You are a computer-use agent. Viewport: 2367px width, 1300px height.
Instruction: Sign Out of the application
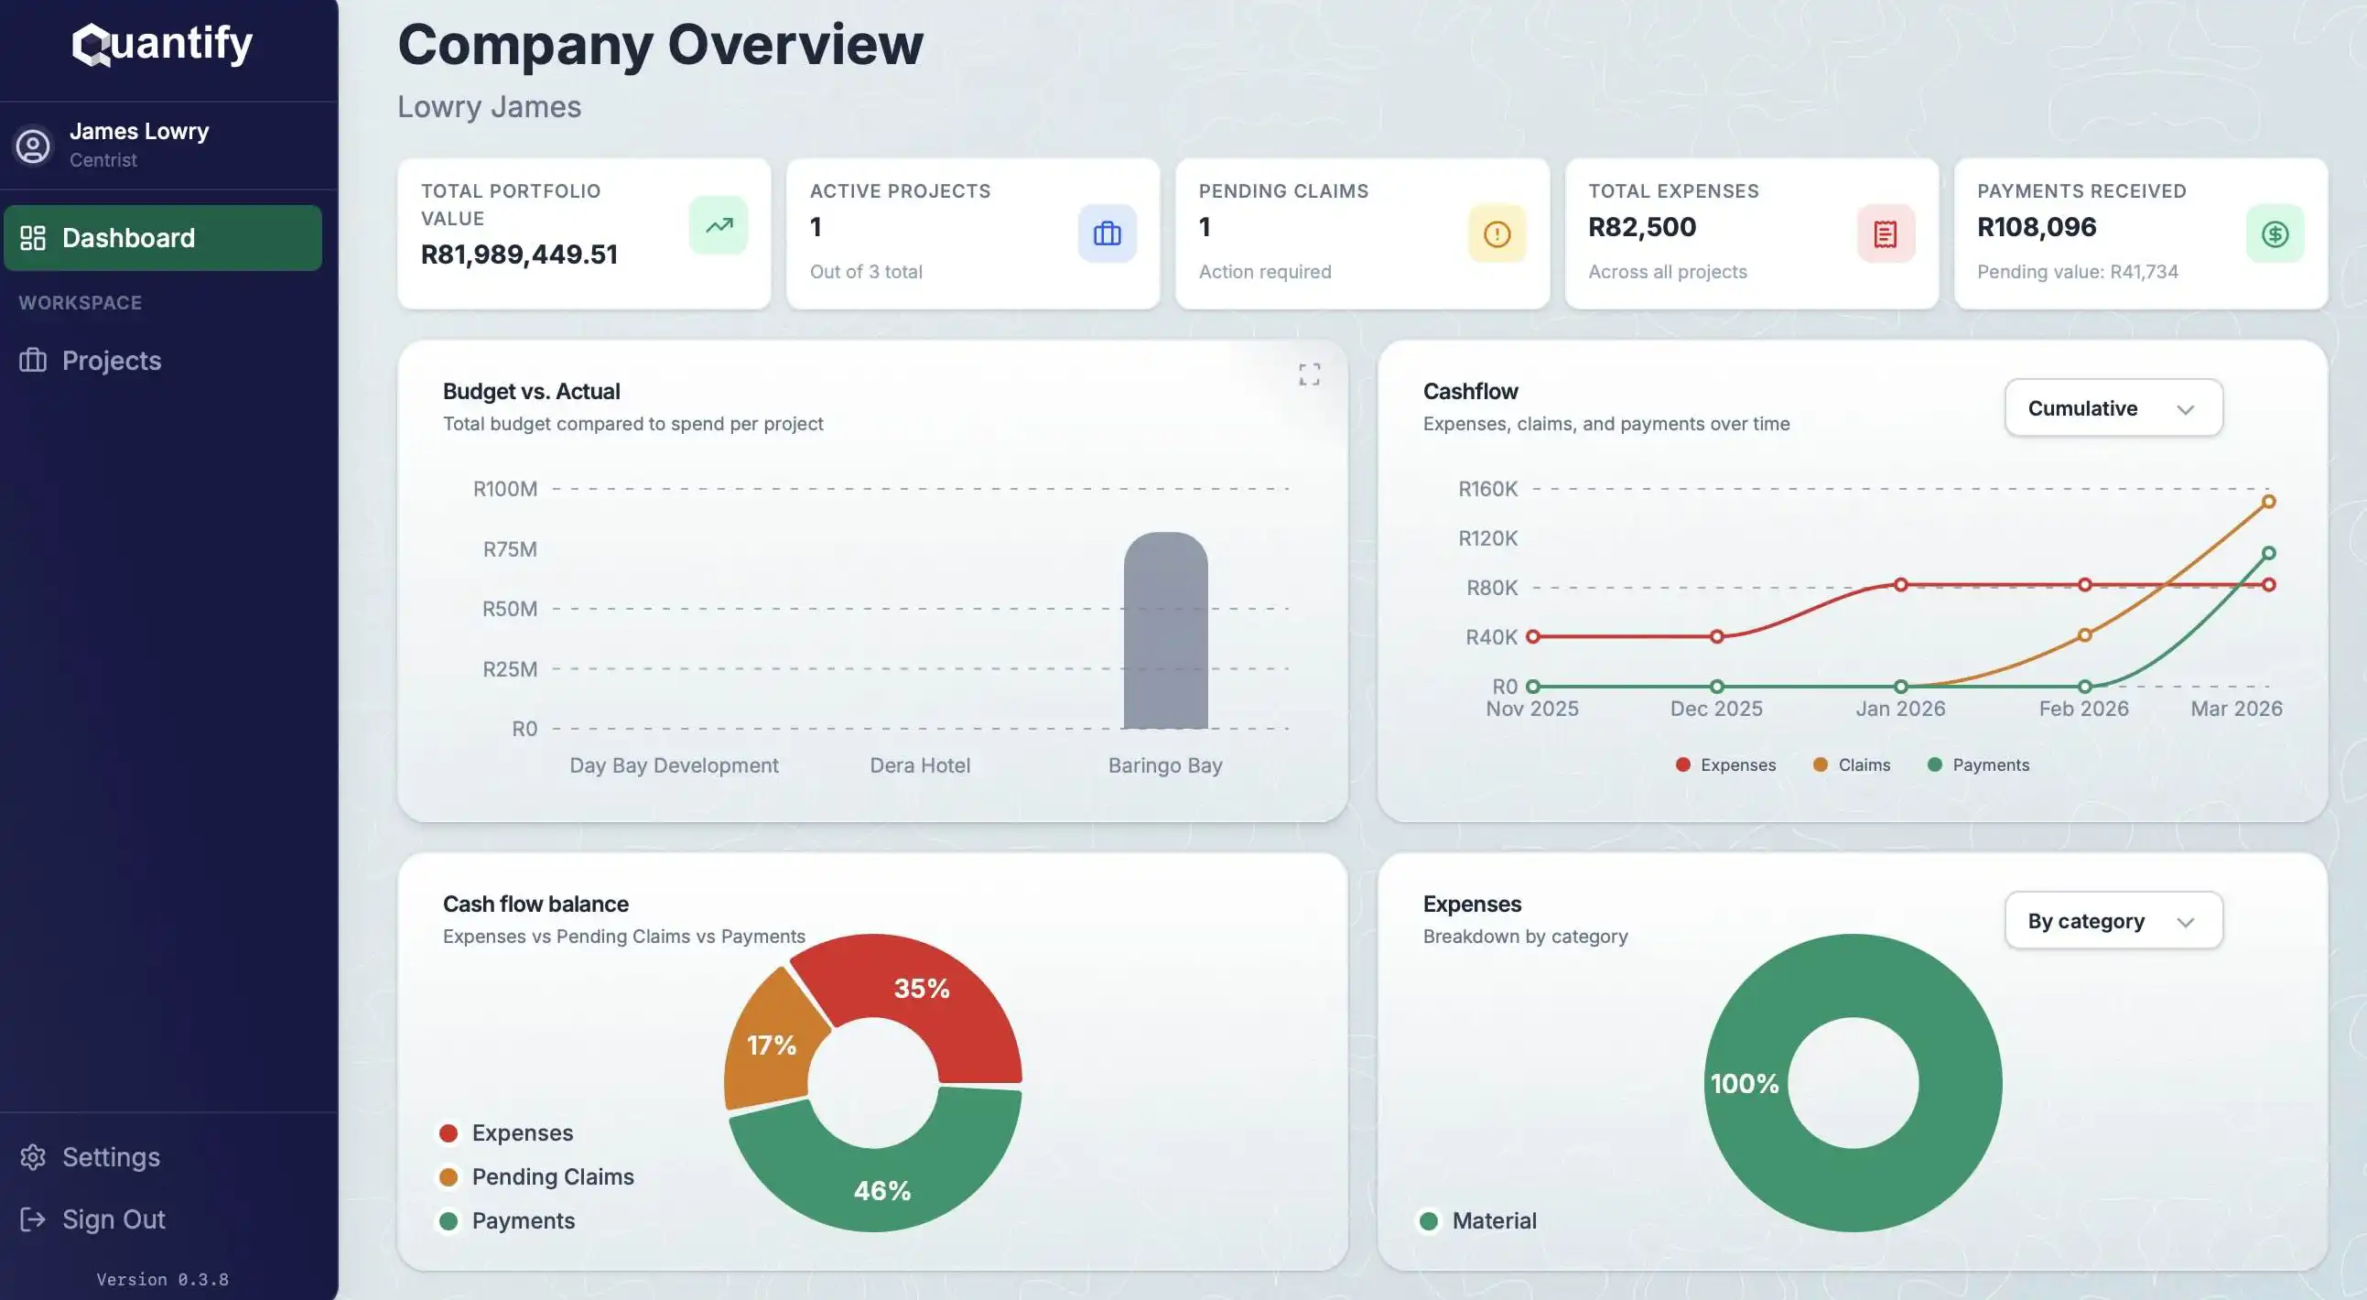pos(113,1219)
